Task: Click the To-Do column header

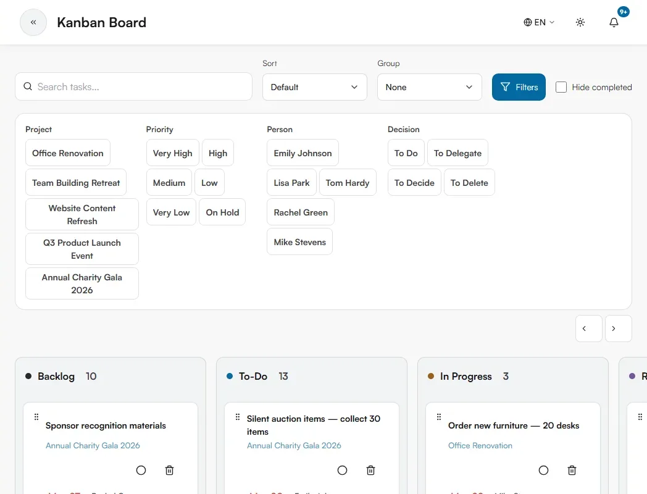Action: (253, 377)
